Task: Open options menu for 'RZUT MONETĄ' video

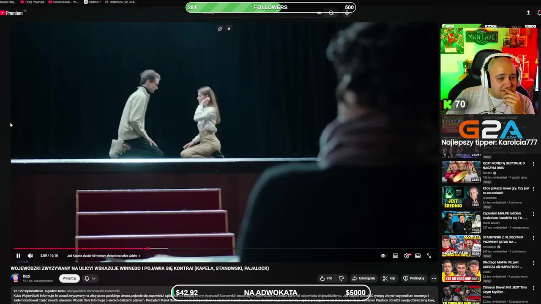Action: pyautogui.click(x=533, y=164)
